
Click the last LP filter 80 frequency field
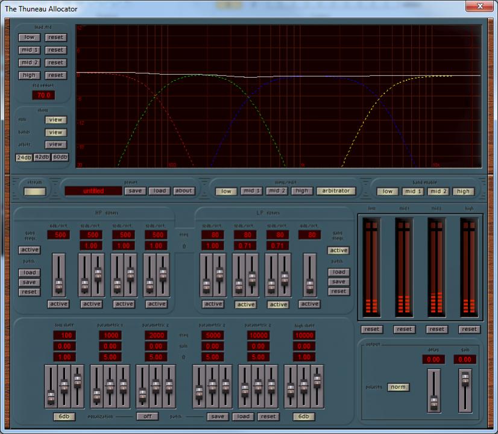pyautogui.click(x=310, y=235)
